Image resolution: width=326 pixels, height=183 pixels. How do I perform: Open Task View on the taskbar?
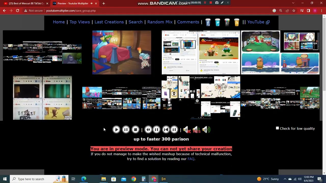click(x=73, y=179)
